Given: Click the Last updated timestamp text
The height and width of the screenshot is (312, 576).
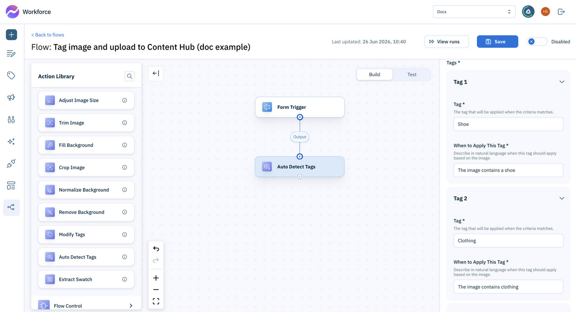Looking at the screenshot, I should 369,42.
